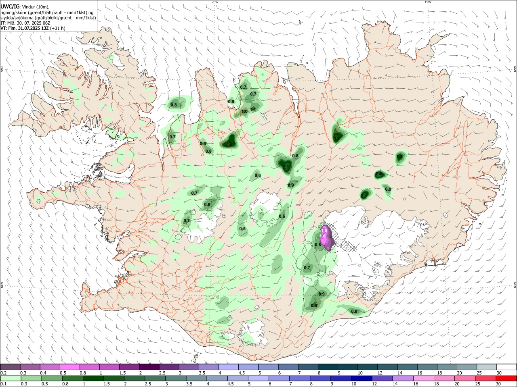
Task: Click the '0.2' label in the upper legend row
Action: click(4, 372)
